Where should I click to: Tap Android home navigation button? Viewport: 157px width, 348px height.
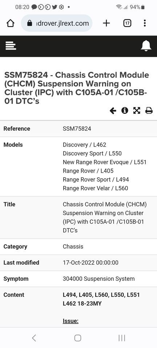[x=78, y=338]
